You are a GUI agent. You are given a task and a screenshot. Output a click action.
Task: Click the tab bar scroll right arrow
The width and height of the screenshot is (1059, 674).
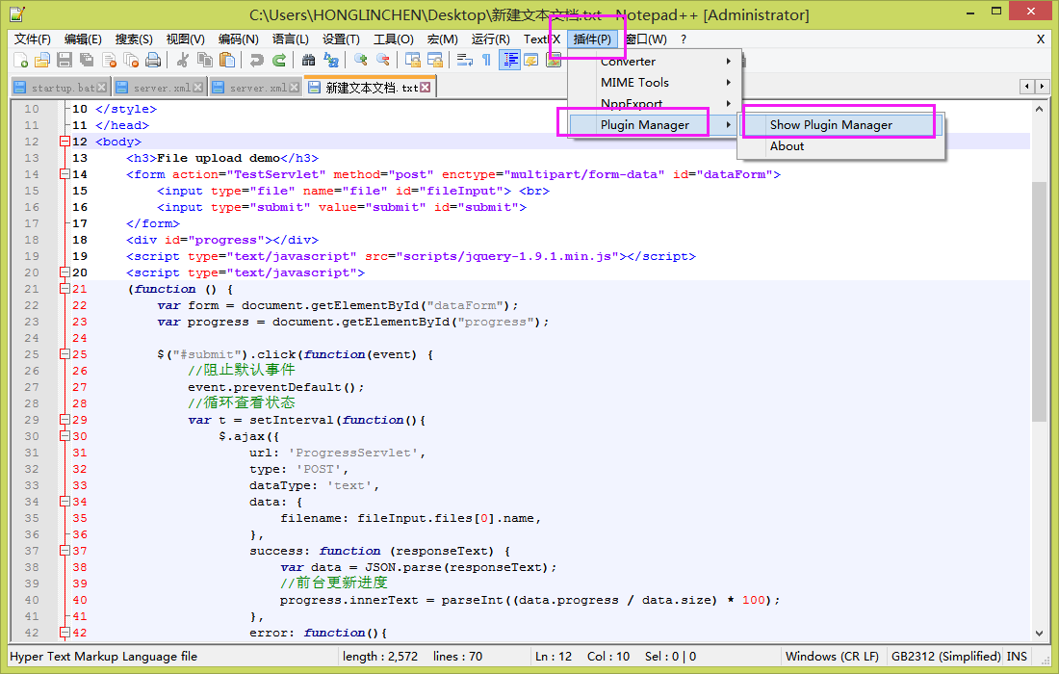pyautogui.click(x=1042, y=87)
